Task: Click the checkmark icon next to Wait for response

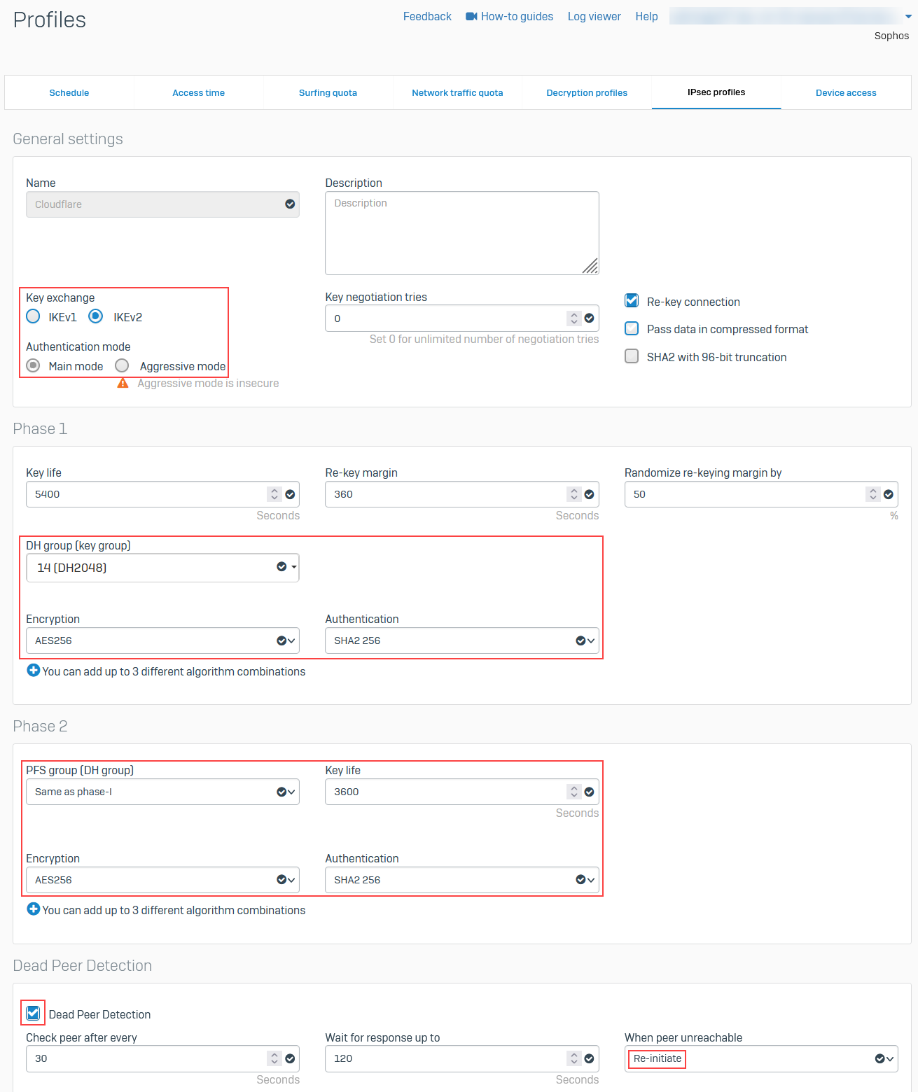Action: coord(590,1058)
